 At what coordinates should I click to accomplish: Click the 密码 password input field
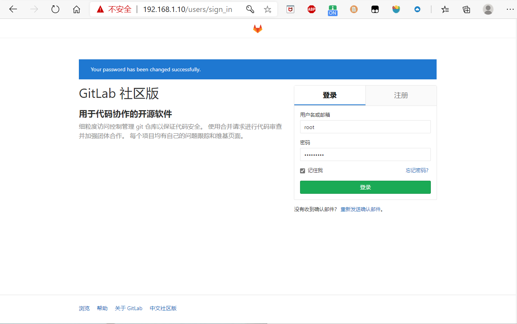tap(365, 154)
